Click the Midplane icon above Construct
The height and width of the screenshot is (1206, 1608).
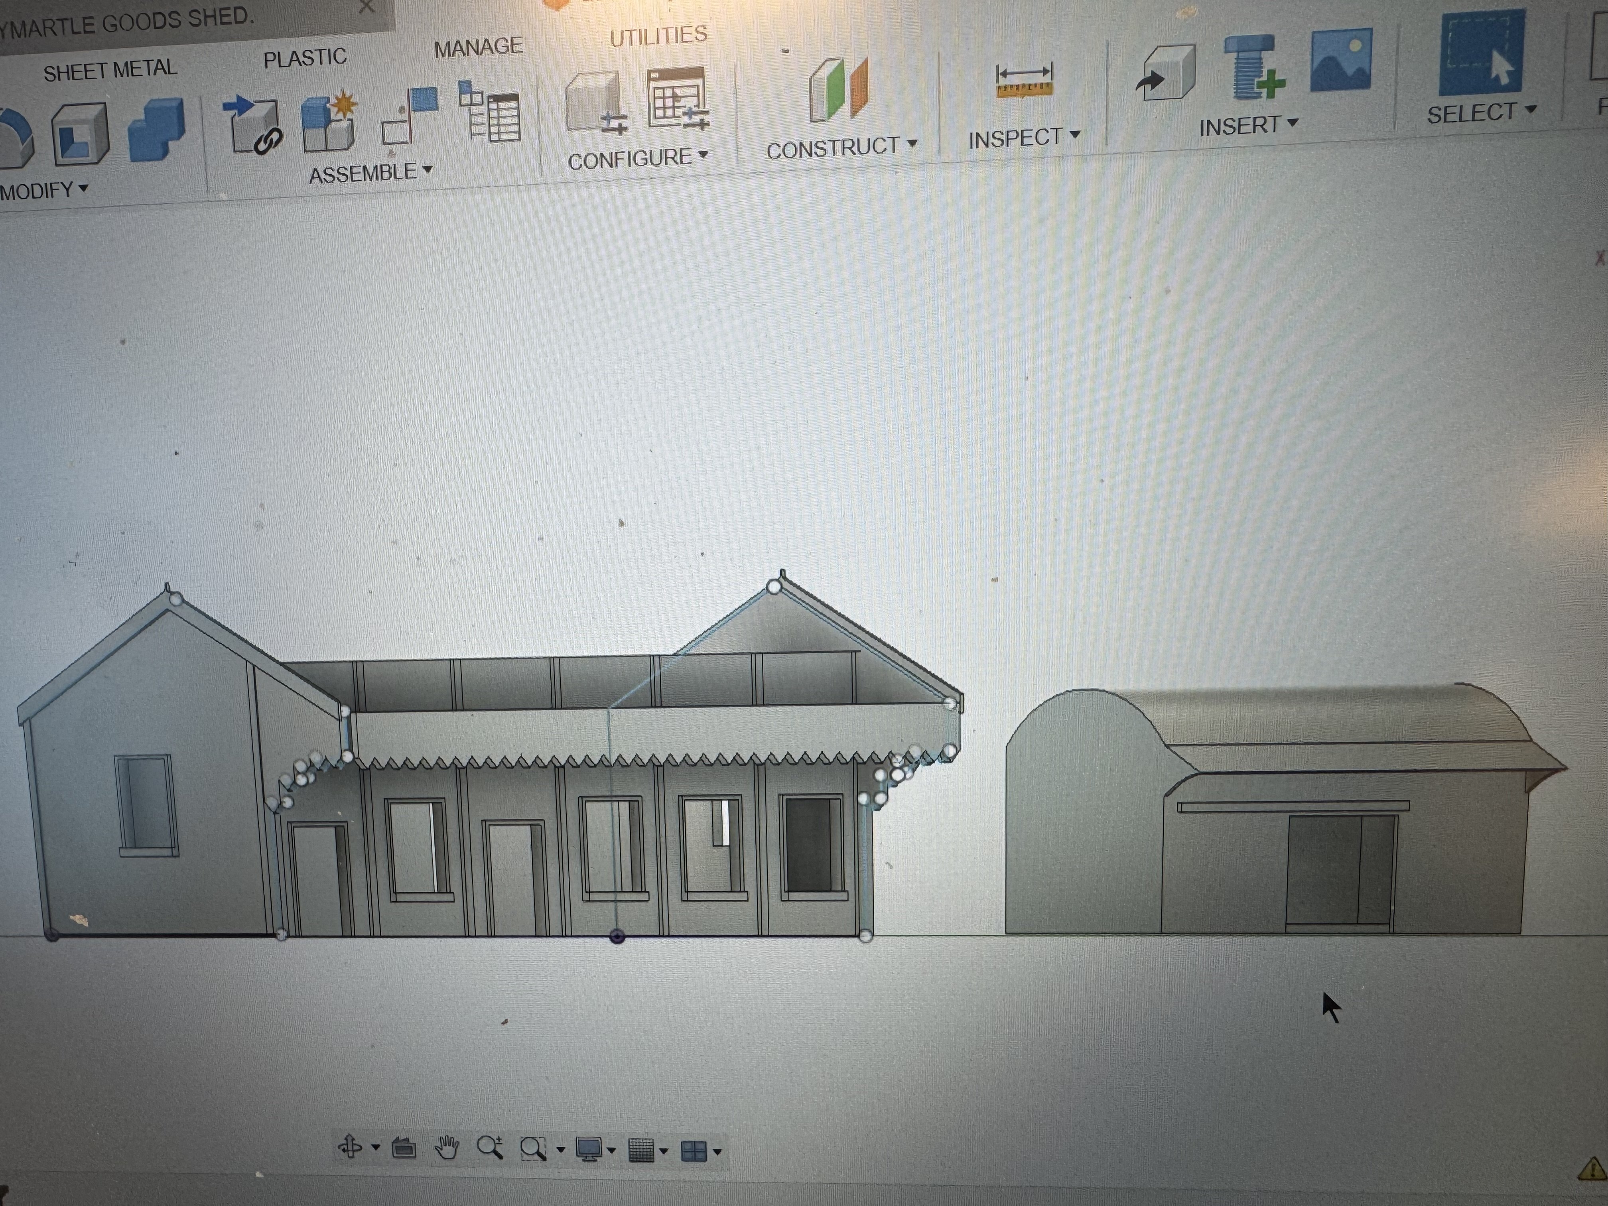point(838,90)
